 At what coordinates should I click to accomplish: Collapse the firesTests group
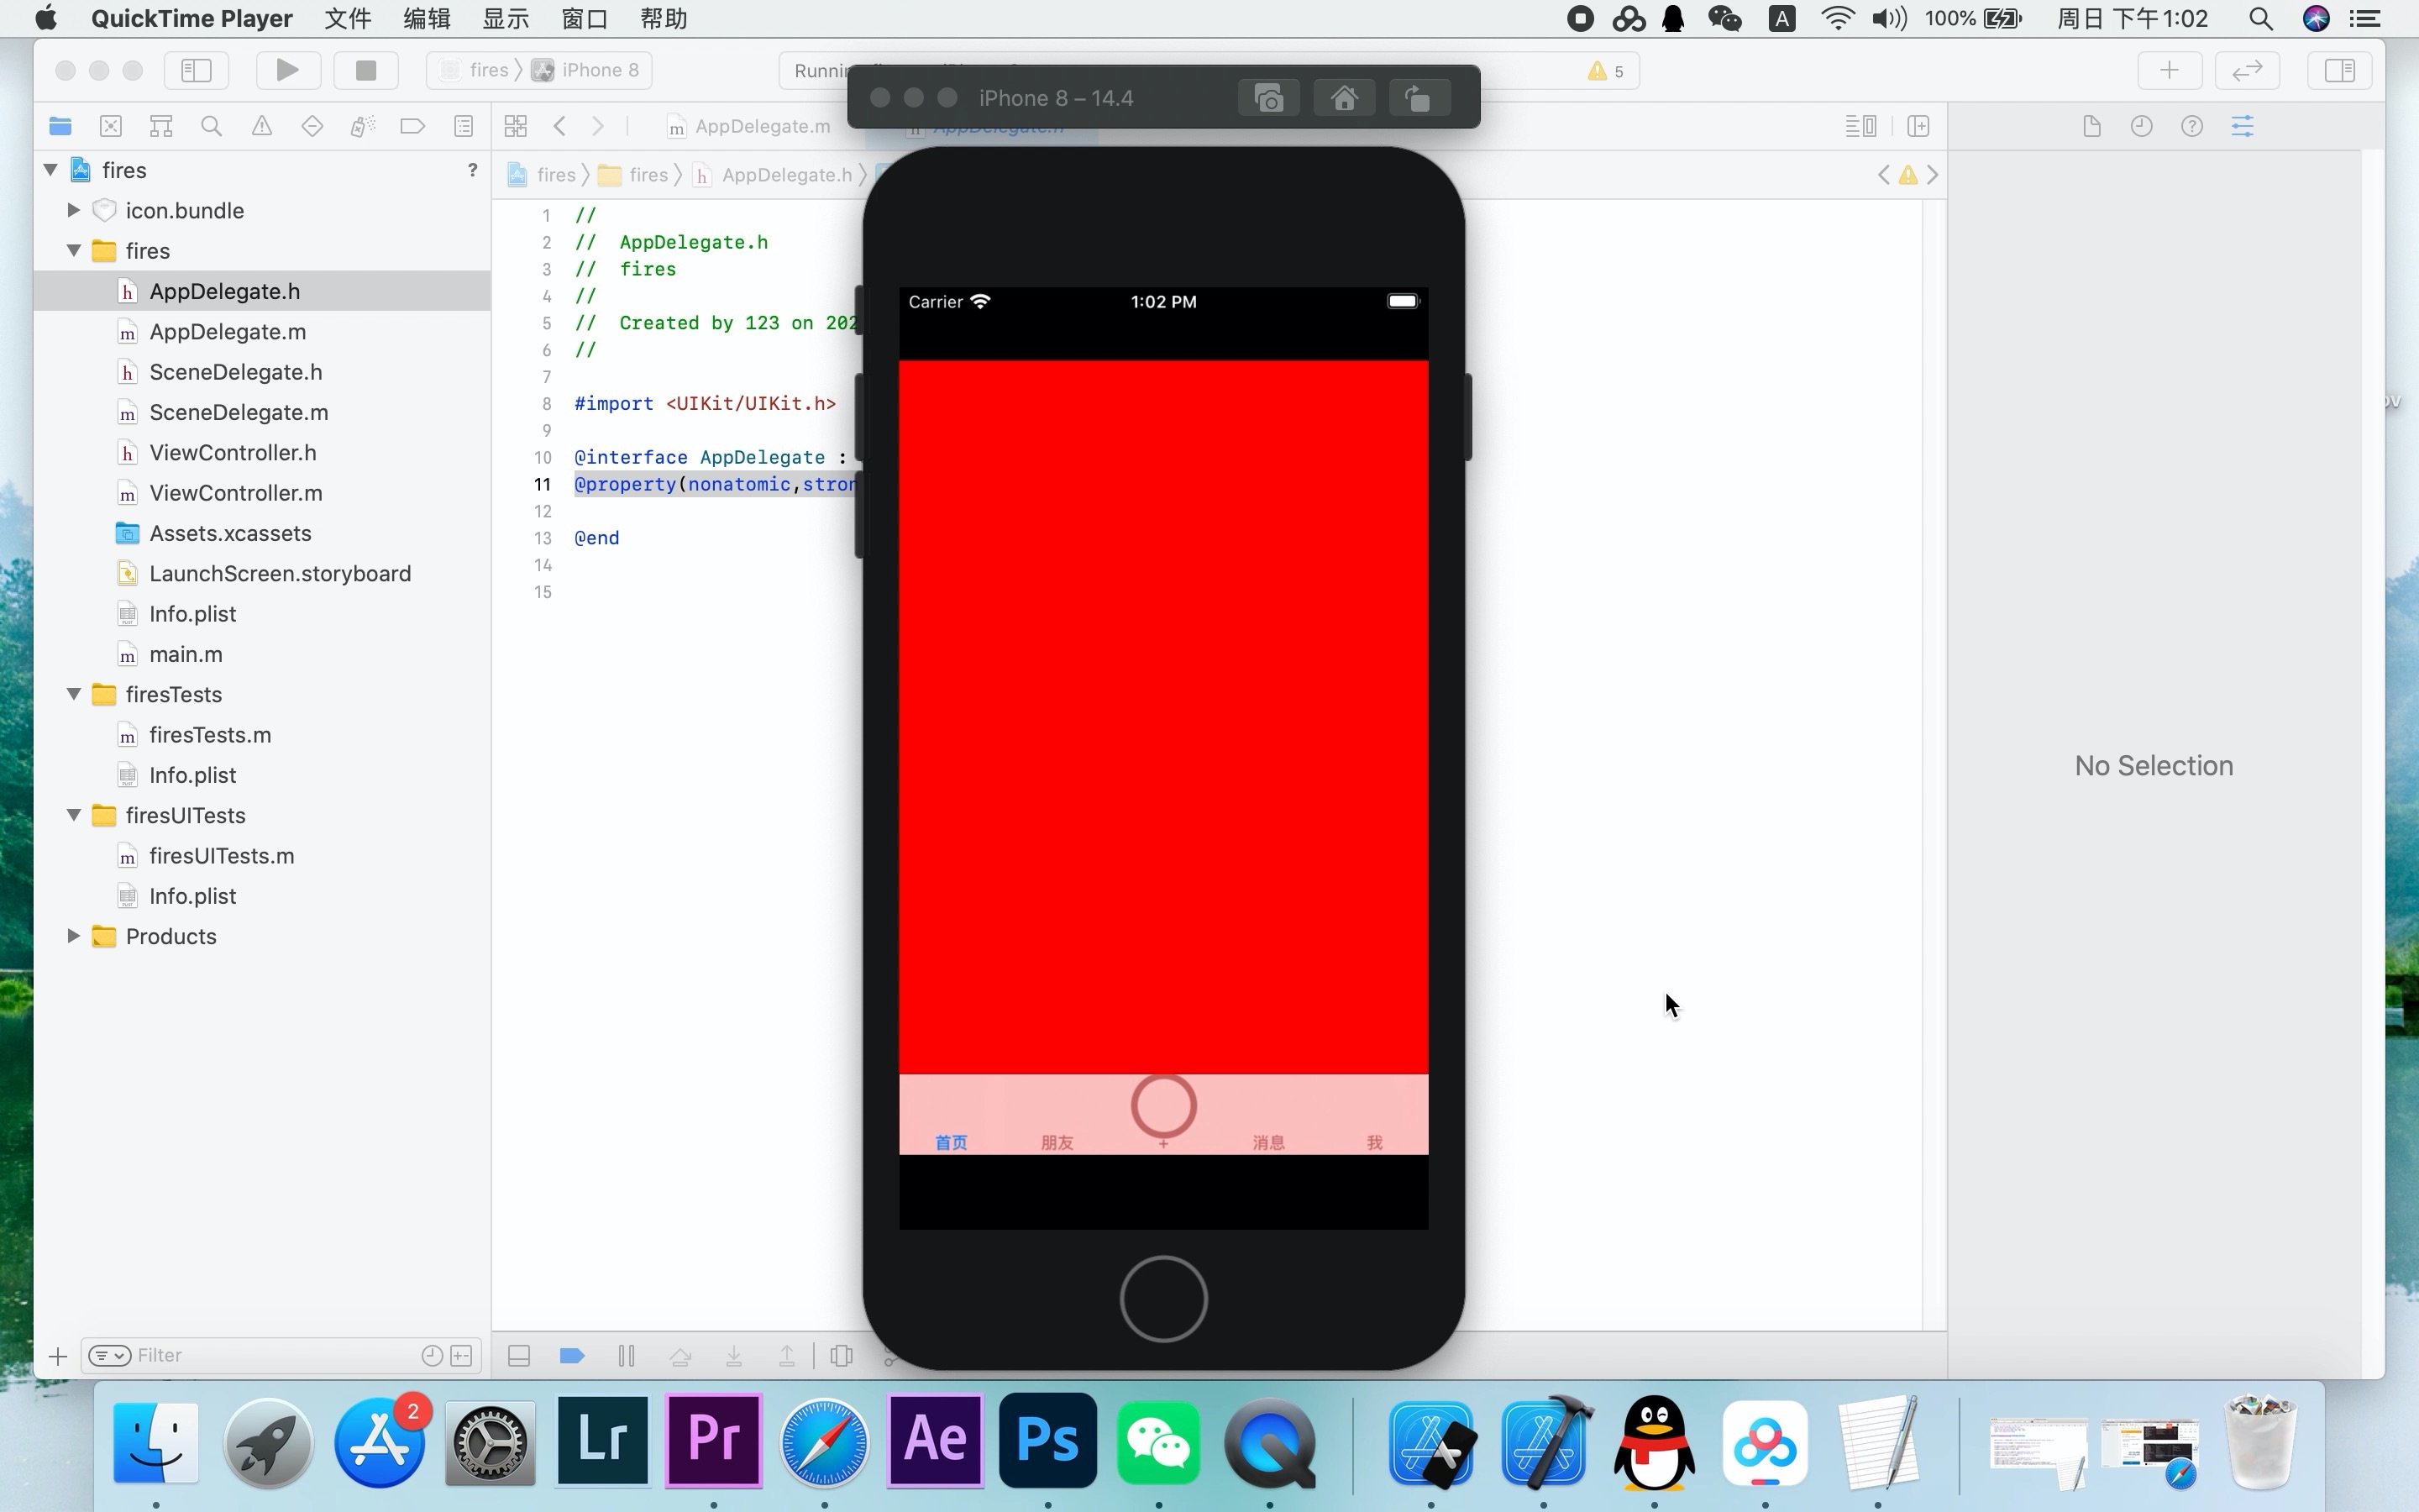click(x=73, y=694)
